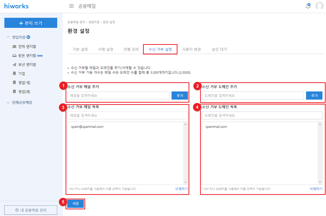The image size is (326, 216).
Task: Click the blocked mail list scrollbar
Action: point(186,153)
